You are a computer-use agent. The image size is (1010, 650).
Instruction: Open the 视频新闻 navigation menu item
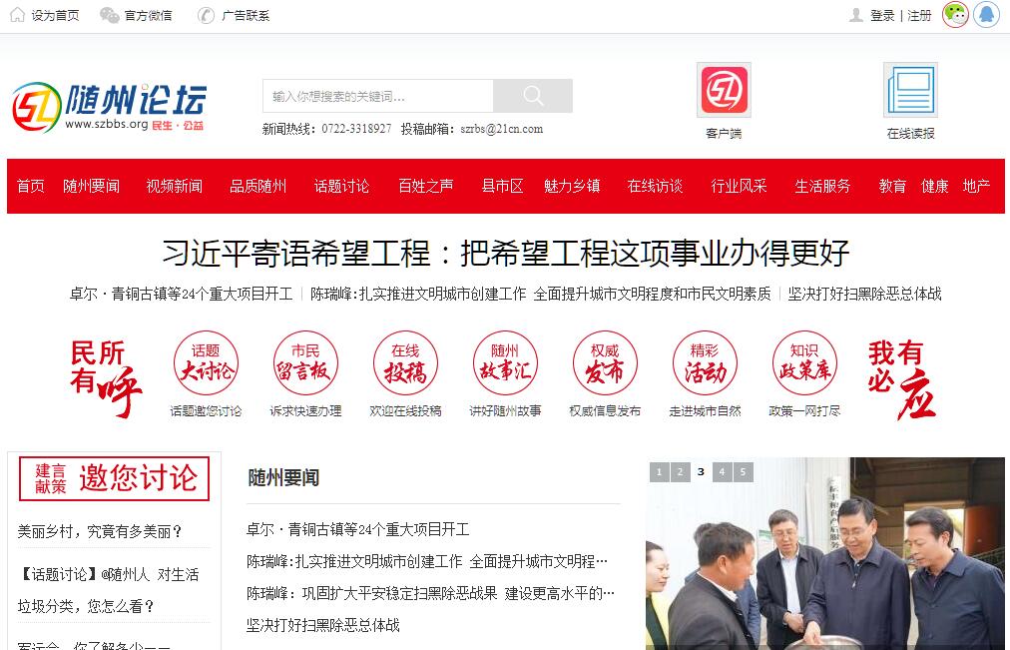coord(175,187)
